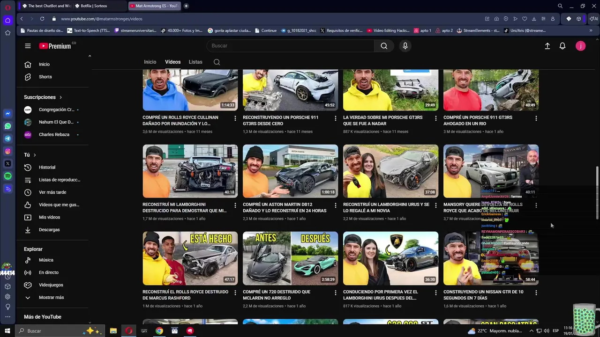Select the Vídeos channel tab
This screenshot has height=337, width=600.
172,62
